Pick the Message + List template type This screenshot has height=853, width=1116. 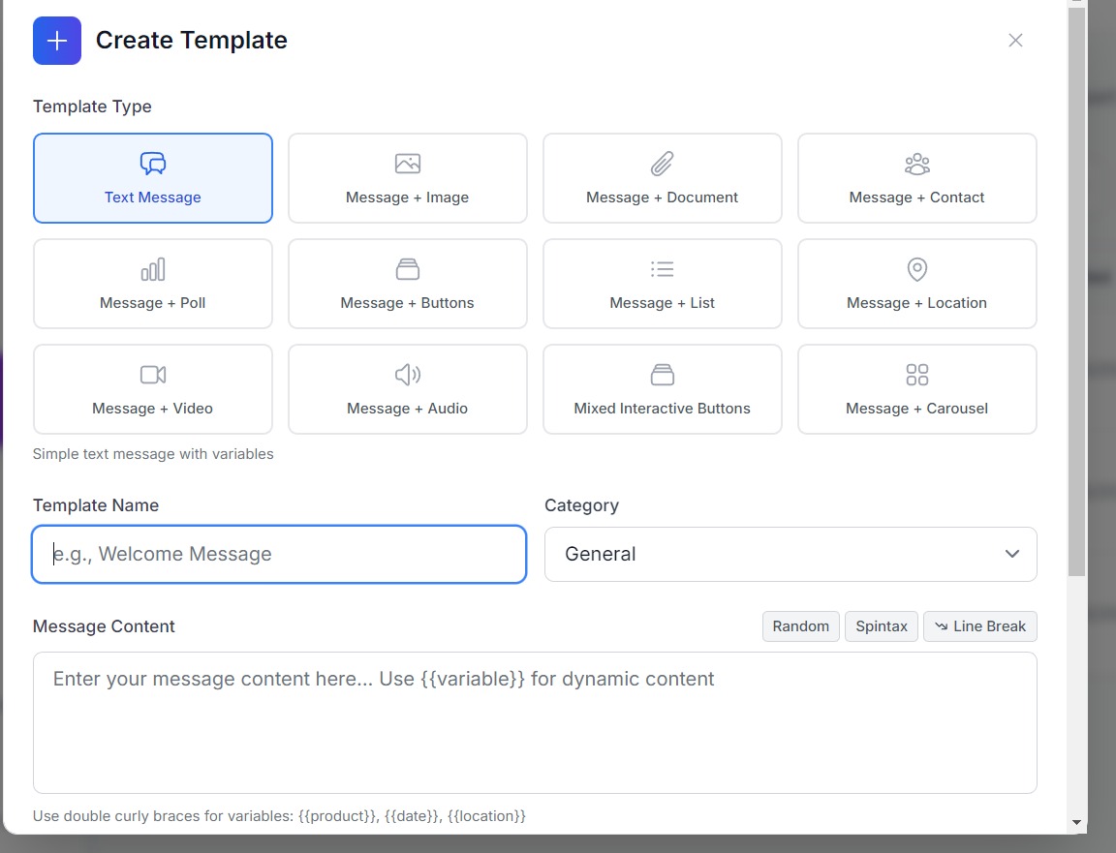pyautogui.click(x=662, y=283)
